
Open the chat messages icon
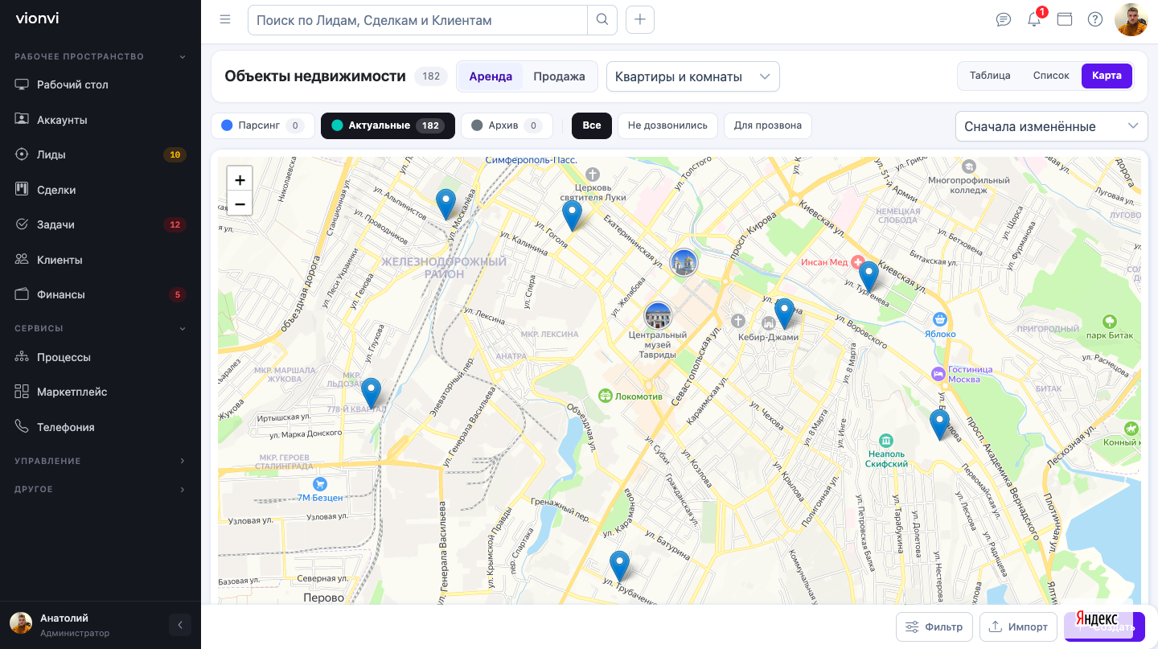point(1004,20)
